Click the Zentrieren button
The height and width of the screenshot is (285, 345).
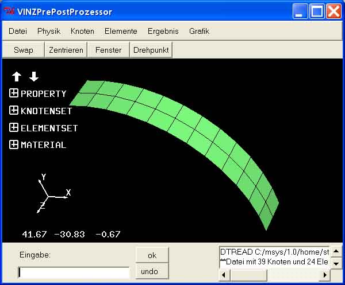66,50
